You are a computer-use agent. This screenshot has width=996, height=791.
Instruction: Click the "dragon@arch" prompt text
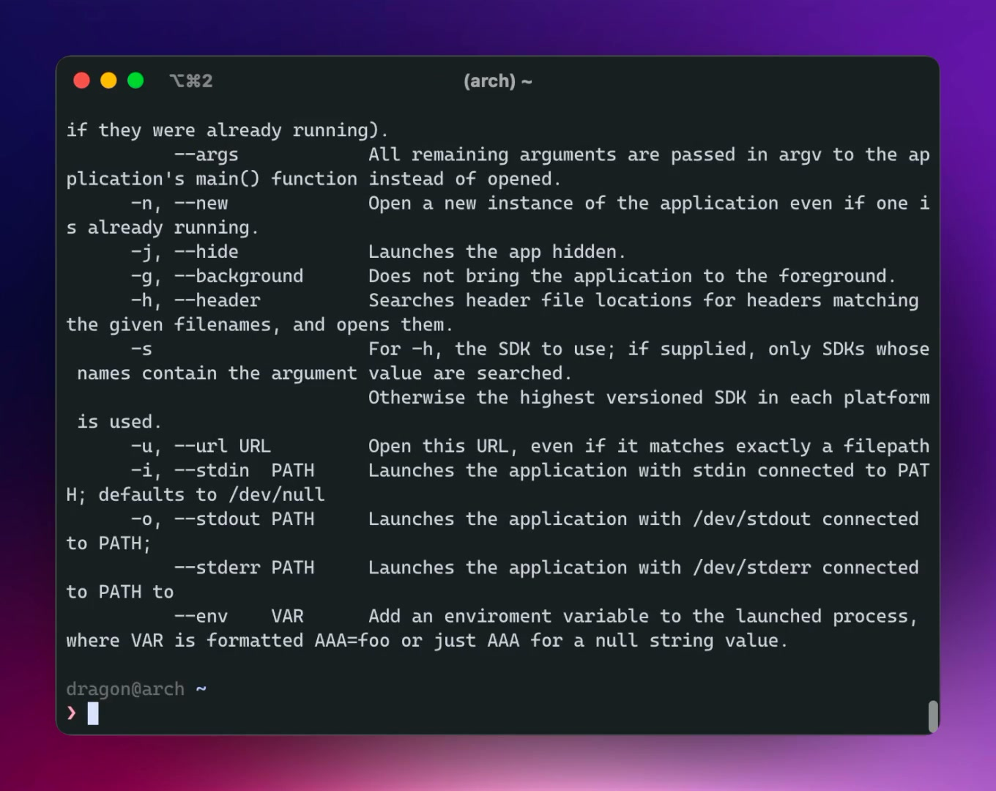[125, 689]
